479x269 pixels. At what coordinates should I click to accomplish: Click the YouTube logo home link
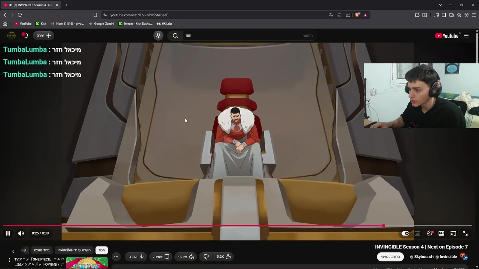click(x=447, y=35)
